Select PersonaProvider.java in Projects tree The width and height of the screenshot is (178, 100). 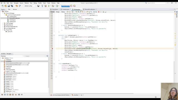pyautogui.click(x=14, y=18)
